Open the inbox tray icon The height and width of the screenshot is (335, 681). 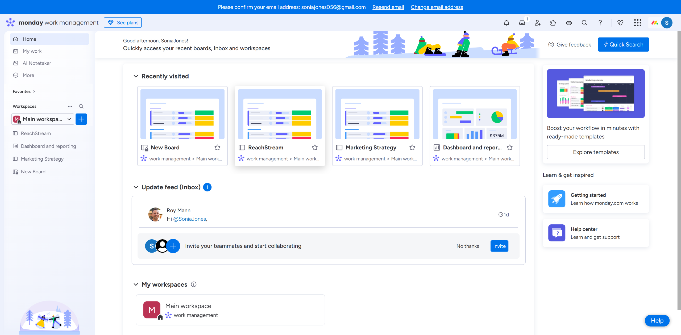pos(522,23)
